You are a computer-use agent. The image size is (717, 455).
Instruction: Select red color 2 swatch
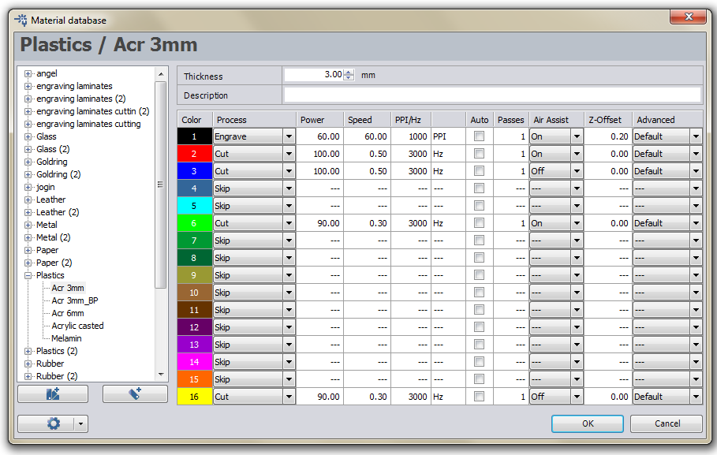point(194,154)
